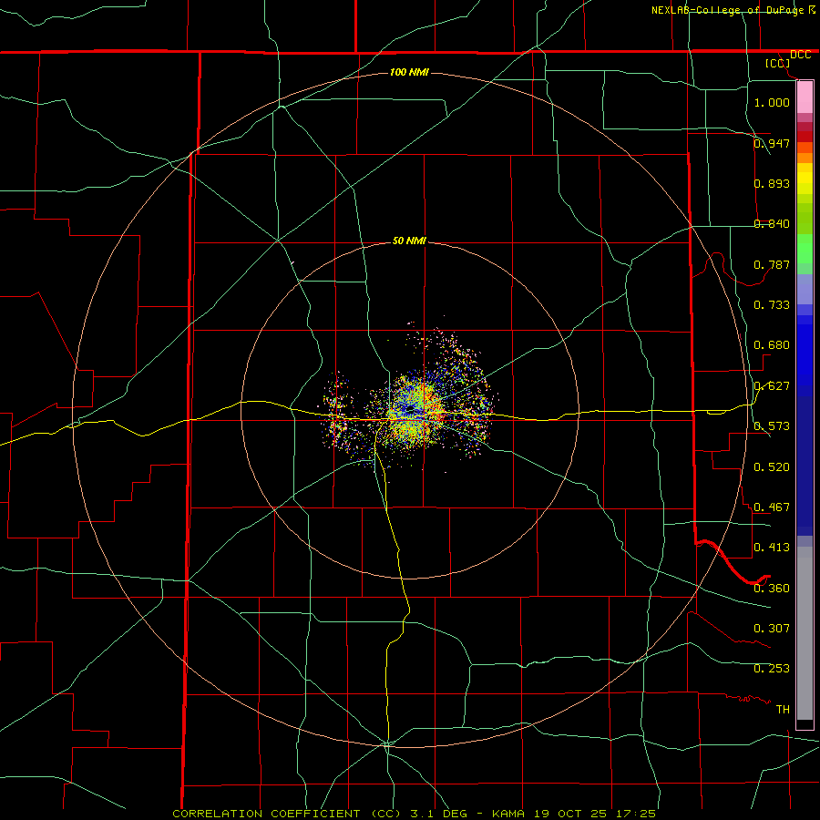Select the 0.893 legend value

pos(772,183)
